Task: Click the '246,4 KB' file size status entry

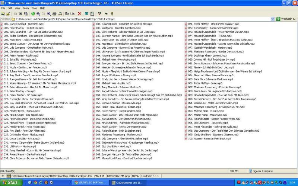Action: 99,176
